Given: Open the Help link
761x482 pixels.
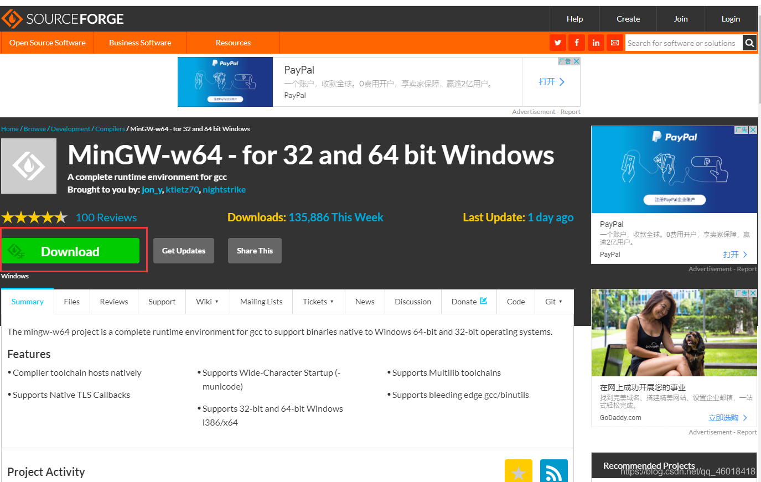Looking at the screenshot, I should tap(574, 19).
